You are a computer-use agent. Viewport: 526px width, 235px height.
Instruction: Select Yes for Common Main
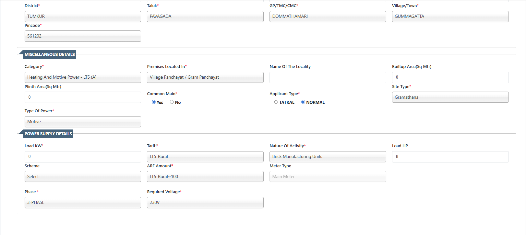154,102
